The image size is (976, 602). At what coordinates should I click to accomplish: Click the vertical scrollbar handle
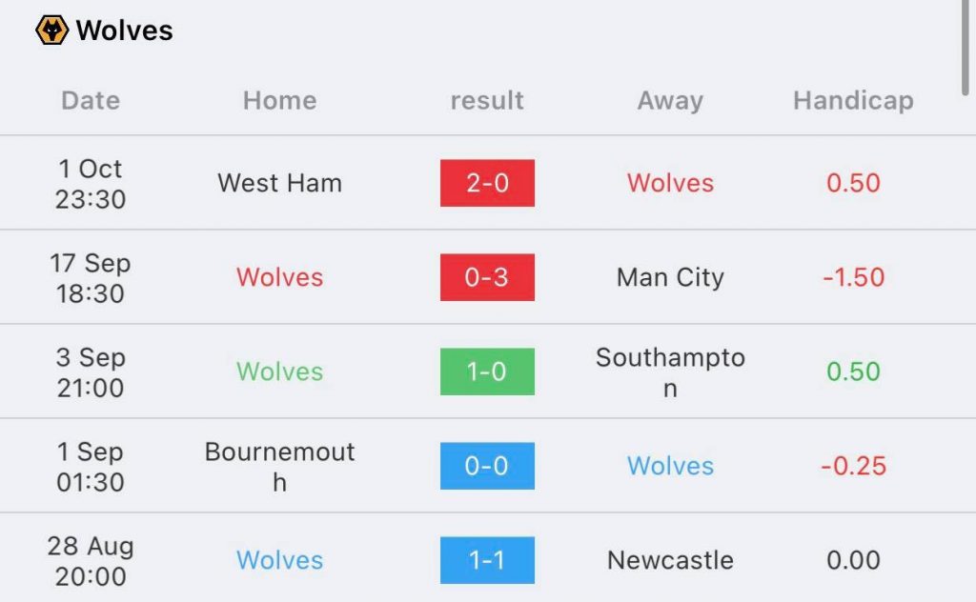pyautogui.click(x=966, y=47)
